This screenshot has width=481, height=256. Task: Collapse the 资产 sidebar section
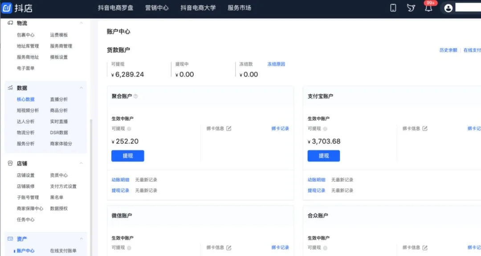(x=82, y=239)
